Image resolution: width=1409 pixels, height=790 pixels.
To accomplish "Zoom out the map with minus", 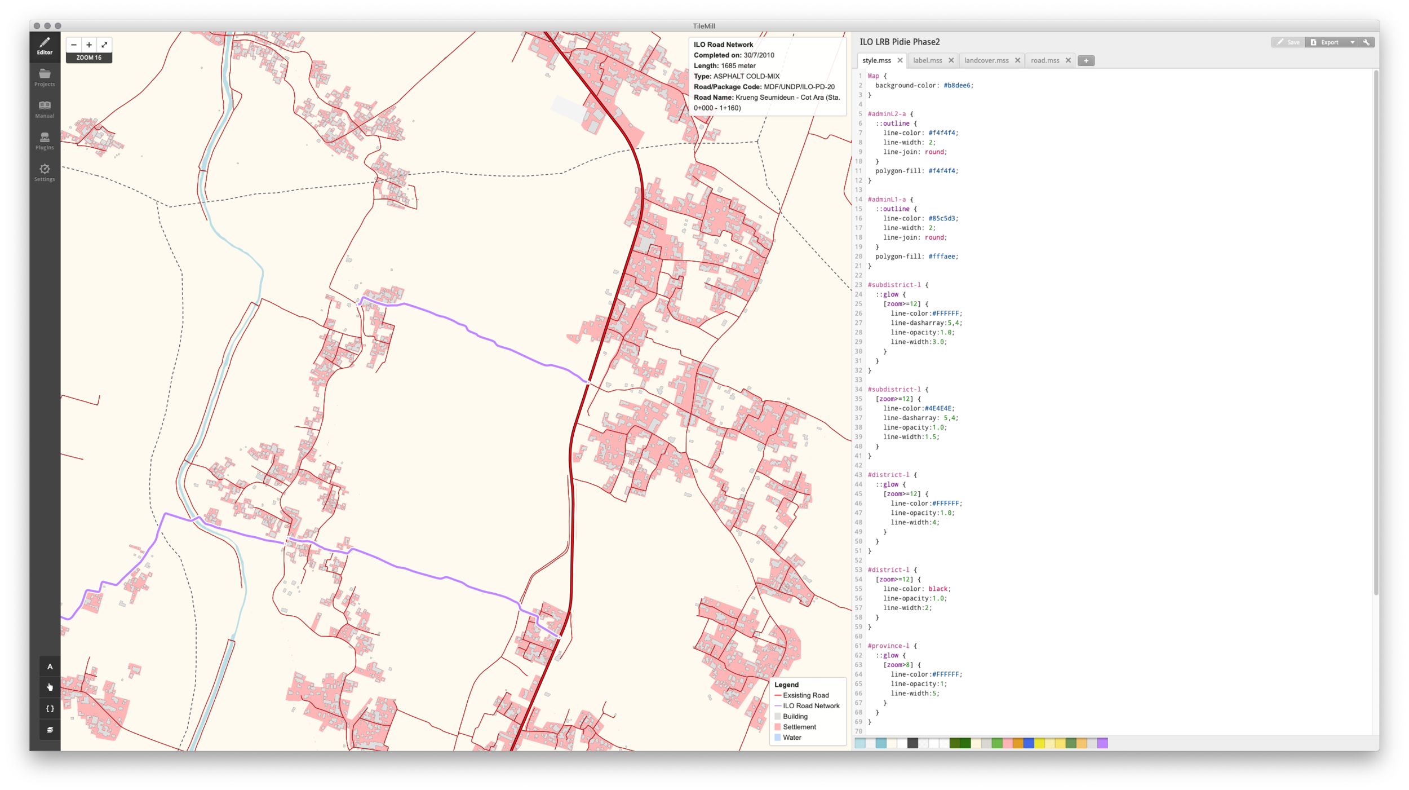I will [74, 45].
